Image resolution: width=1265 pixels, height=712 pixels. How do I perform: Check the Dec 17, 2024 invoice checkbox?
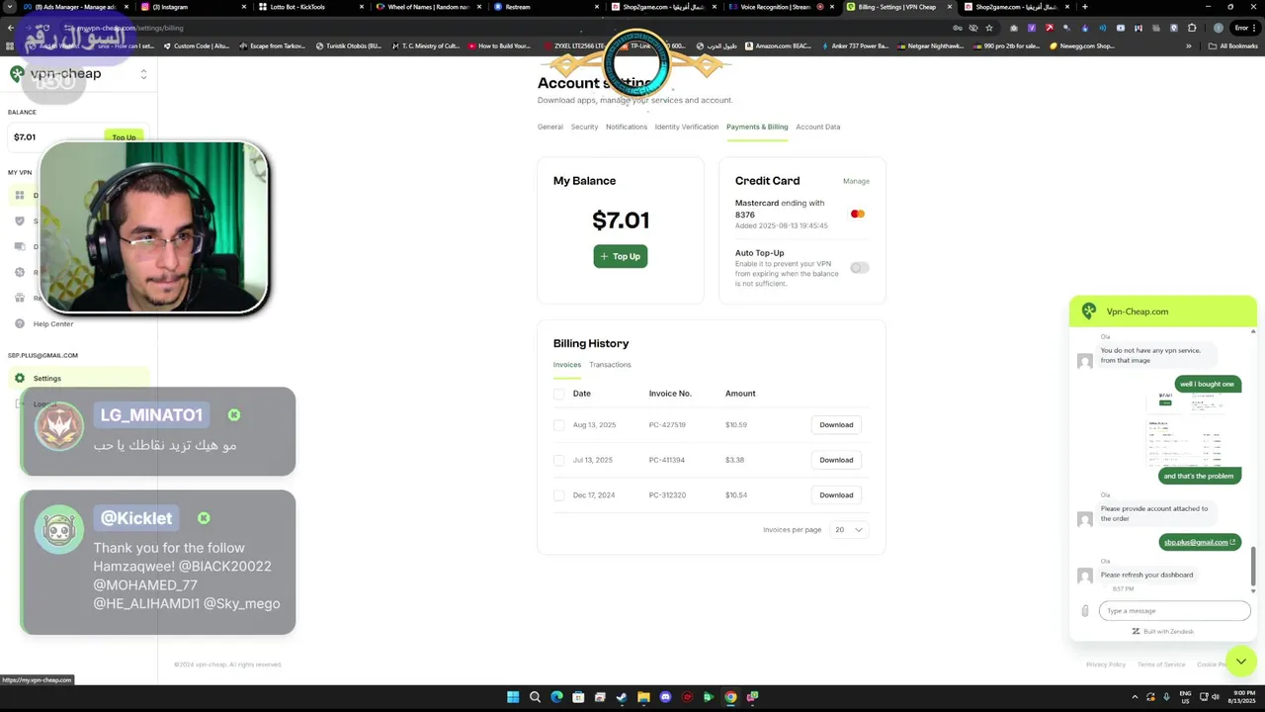coord(559,494)
